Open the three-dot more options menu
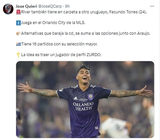Screen dimensions: 160x140 [x=152, y=6]
